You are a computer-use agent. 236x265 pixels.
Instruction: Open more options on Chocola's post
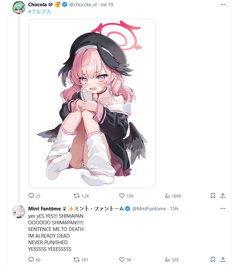[223, 5]
